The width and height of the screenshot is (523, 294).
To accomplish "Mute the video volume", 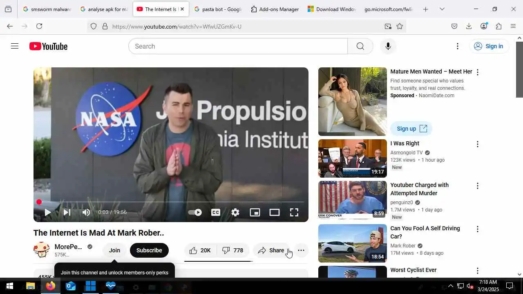I will 86,212.
